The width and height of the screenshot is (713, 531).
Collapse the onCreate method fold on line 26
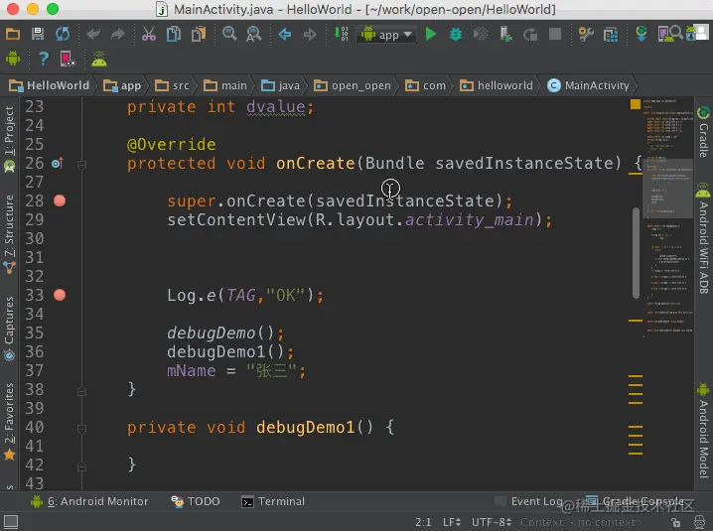pos(81,165)
